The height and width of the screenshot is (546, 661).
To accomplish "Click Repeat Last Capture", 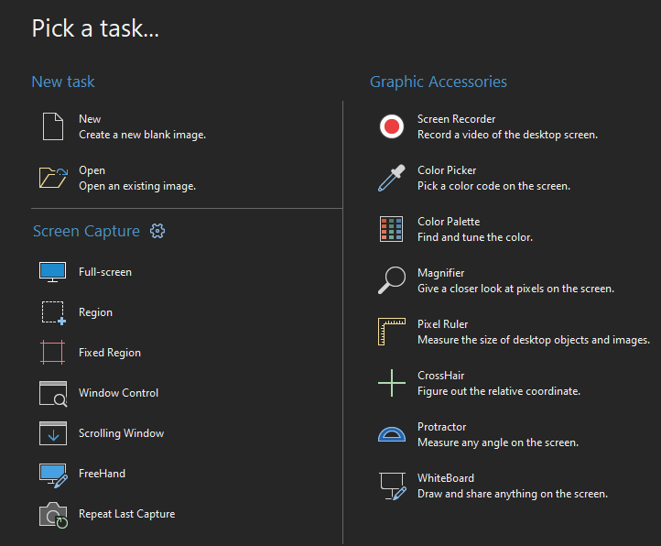I will point(107,514).
